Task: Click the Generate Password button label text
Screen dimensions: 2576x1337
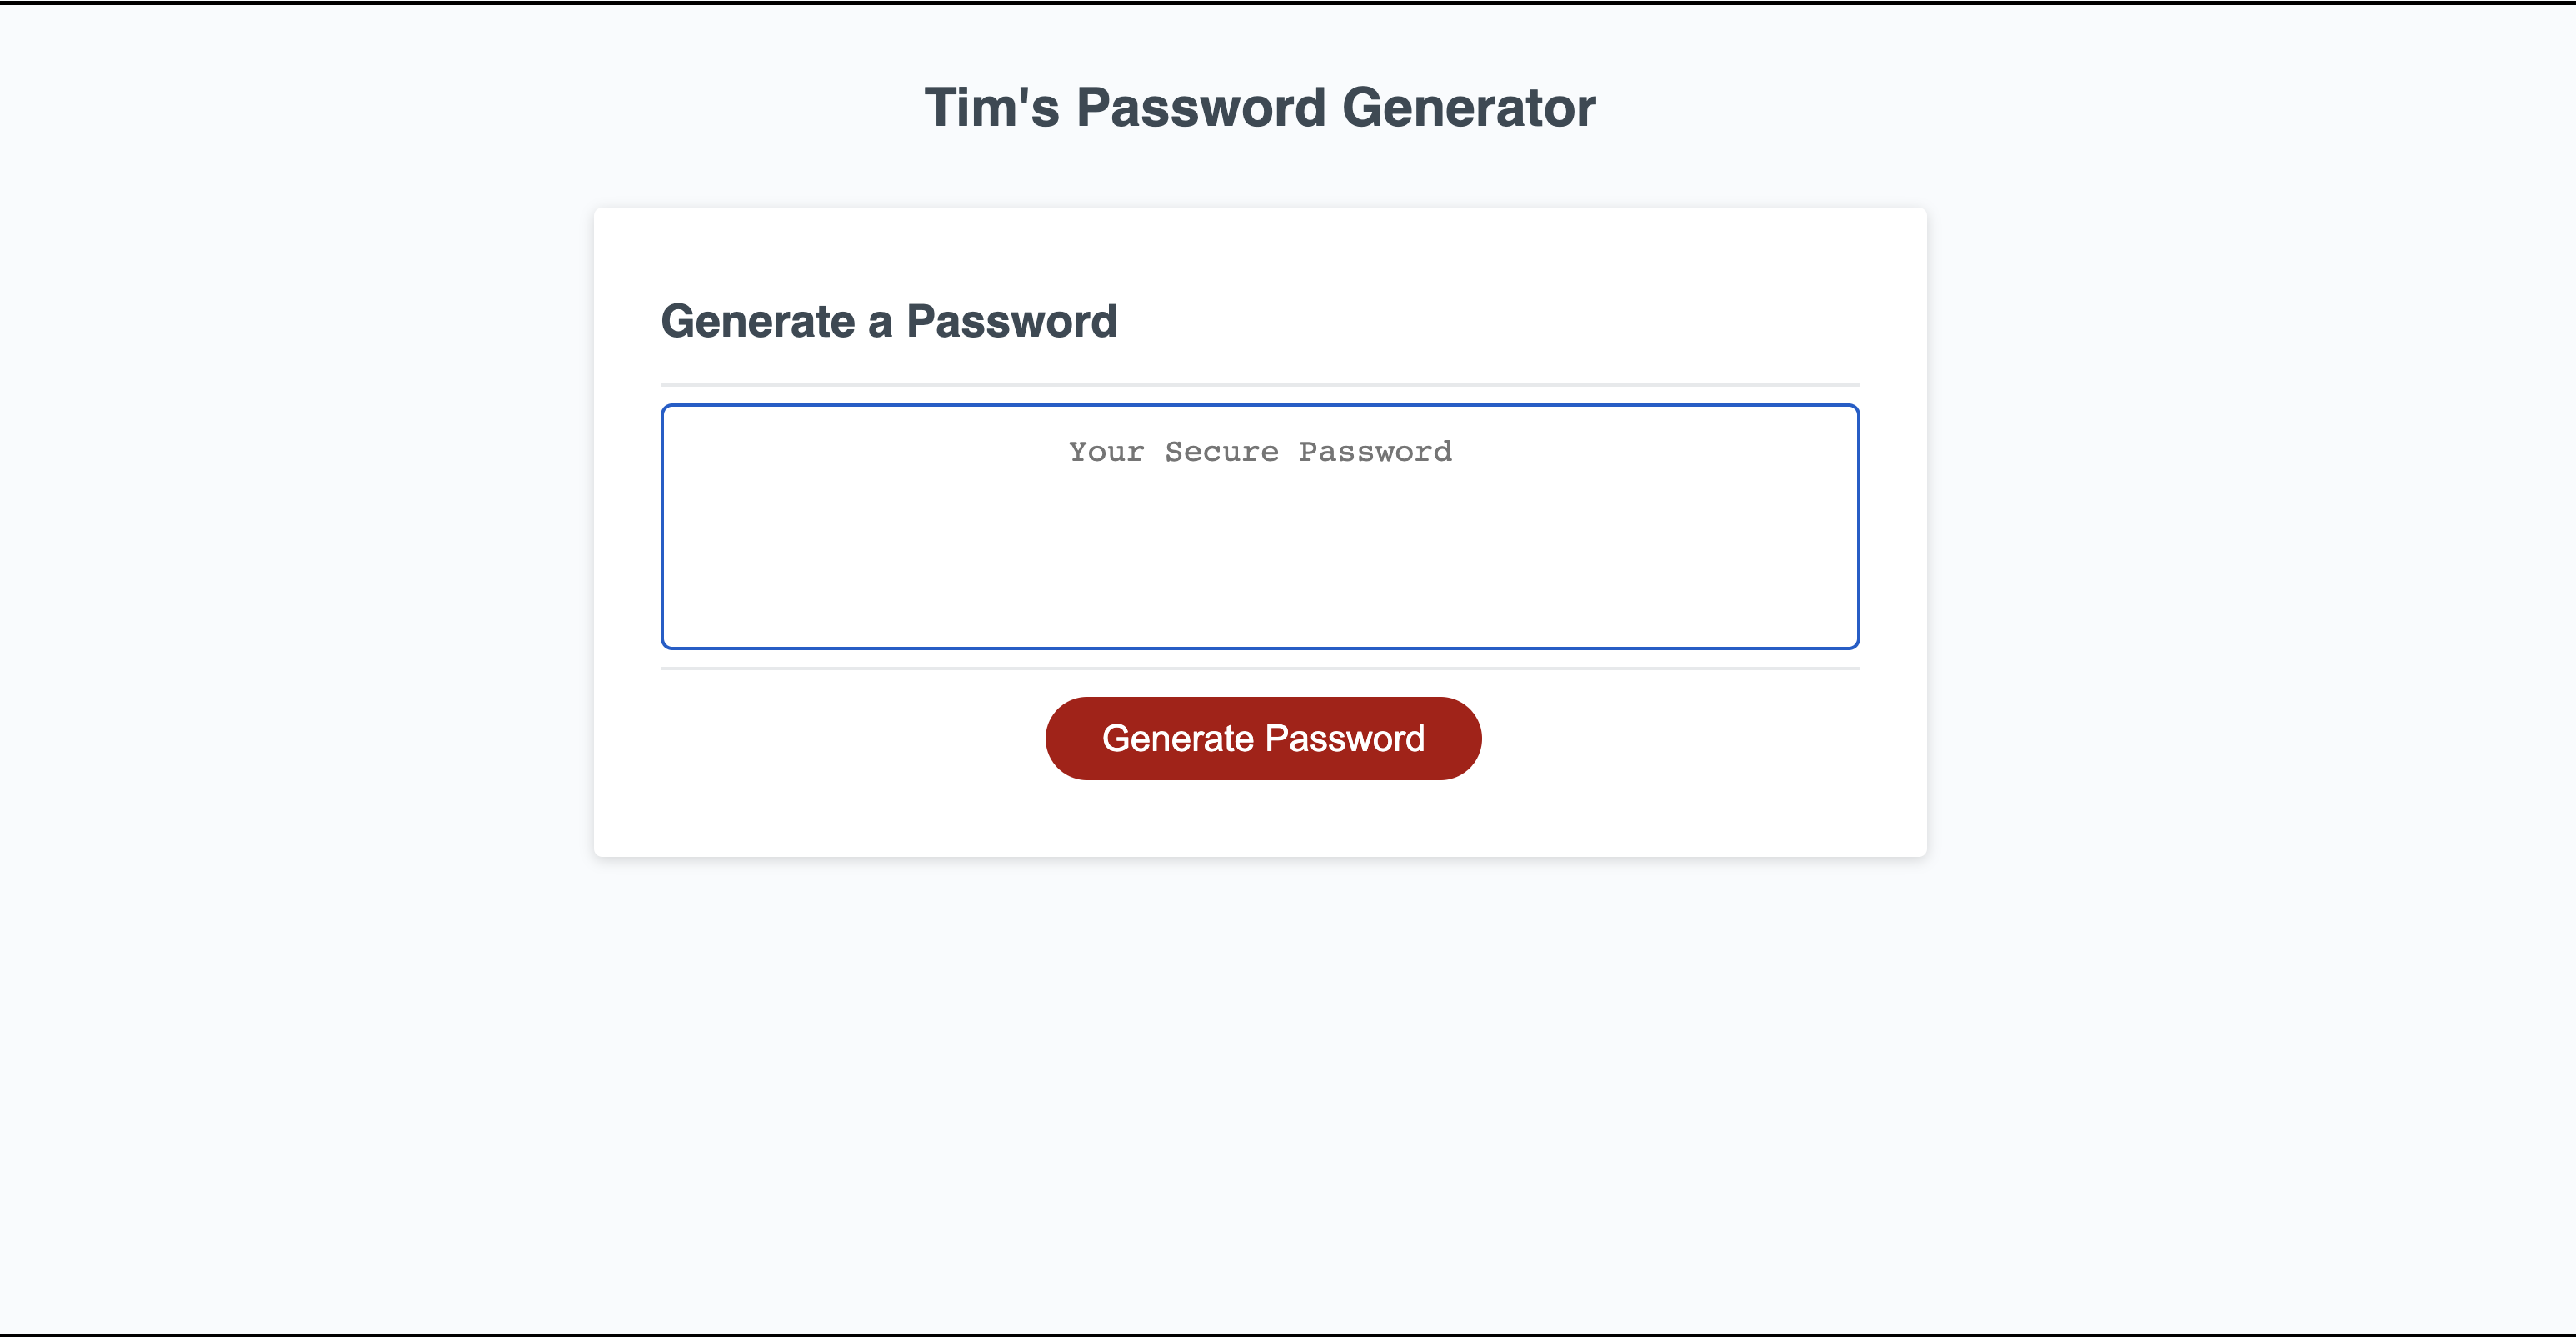Action: click(1263, 738)
